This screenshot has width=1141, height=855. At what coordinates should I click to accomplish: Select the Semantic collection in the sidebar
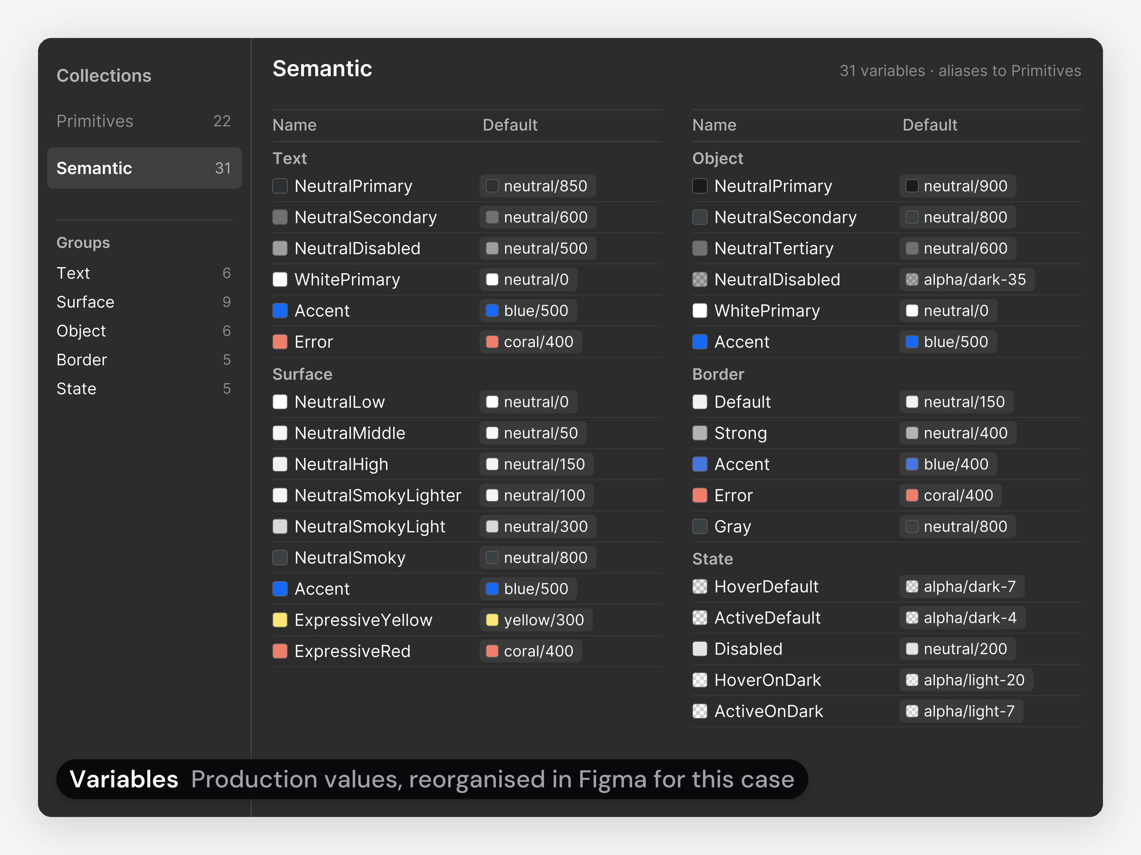point(144,168)
